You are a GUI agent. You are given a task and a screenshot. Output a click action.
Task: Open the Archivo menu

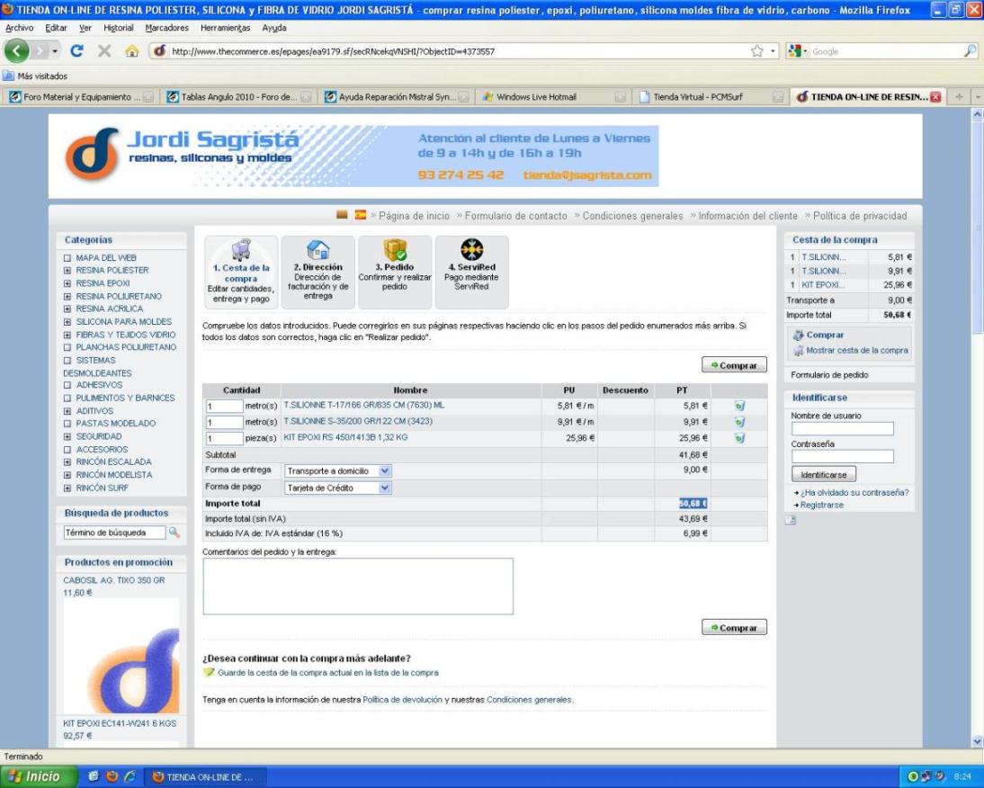(x=20, y=28)
